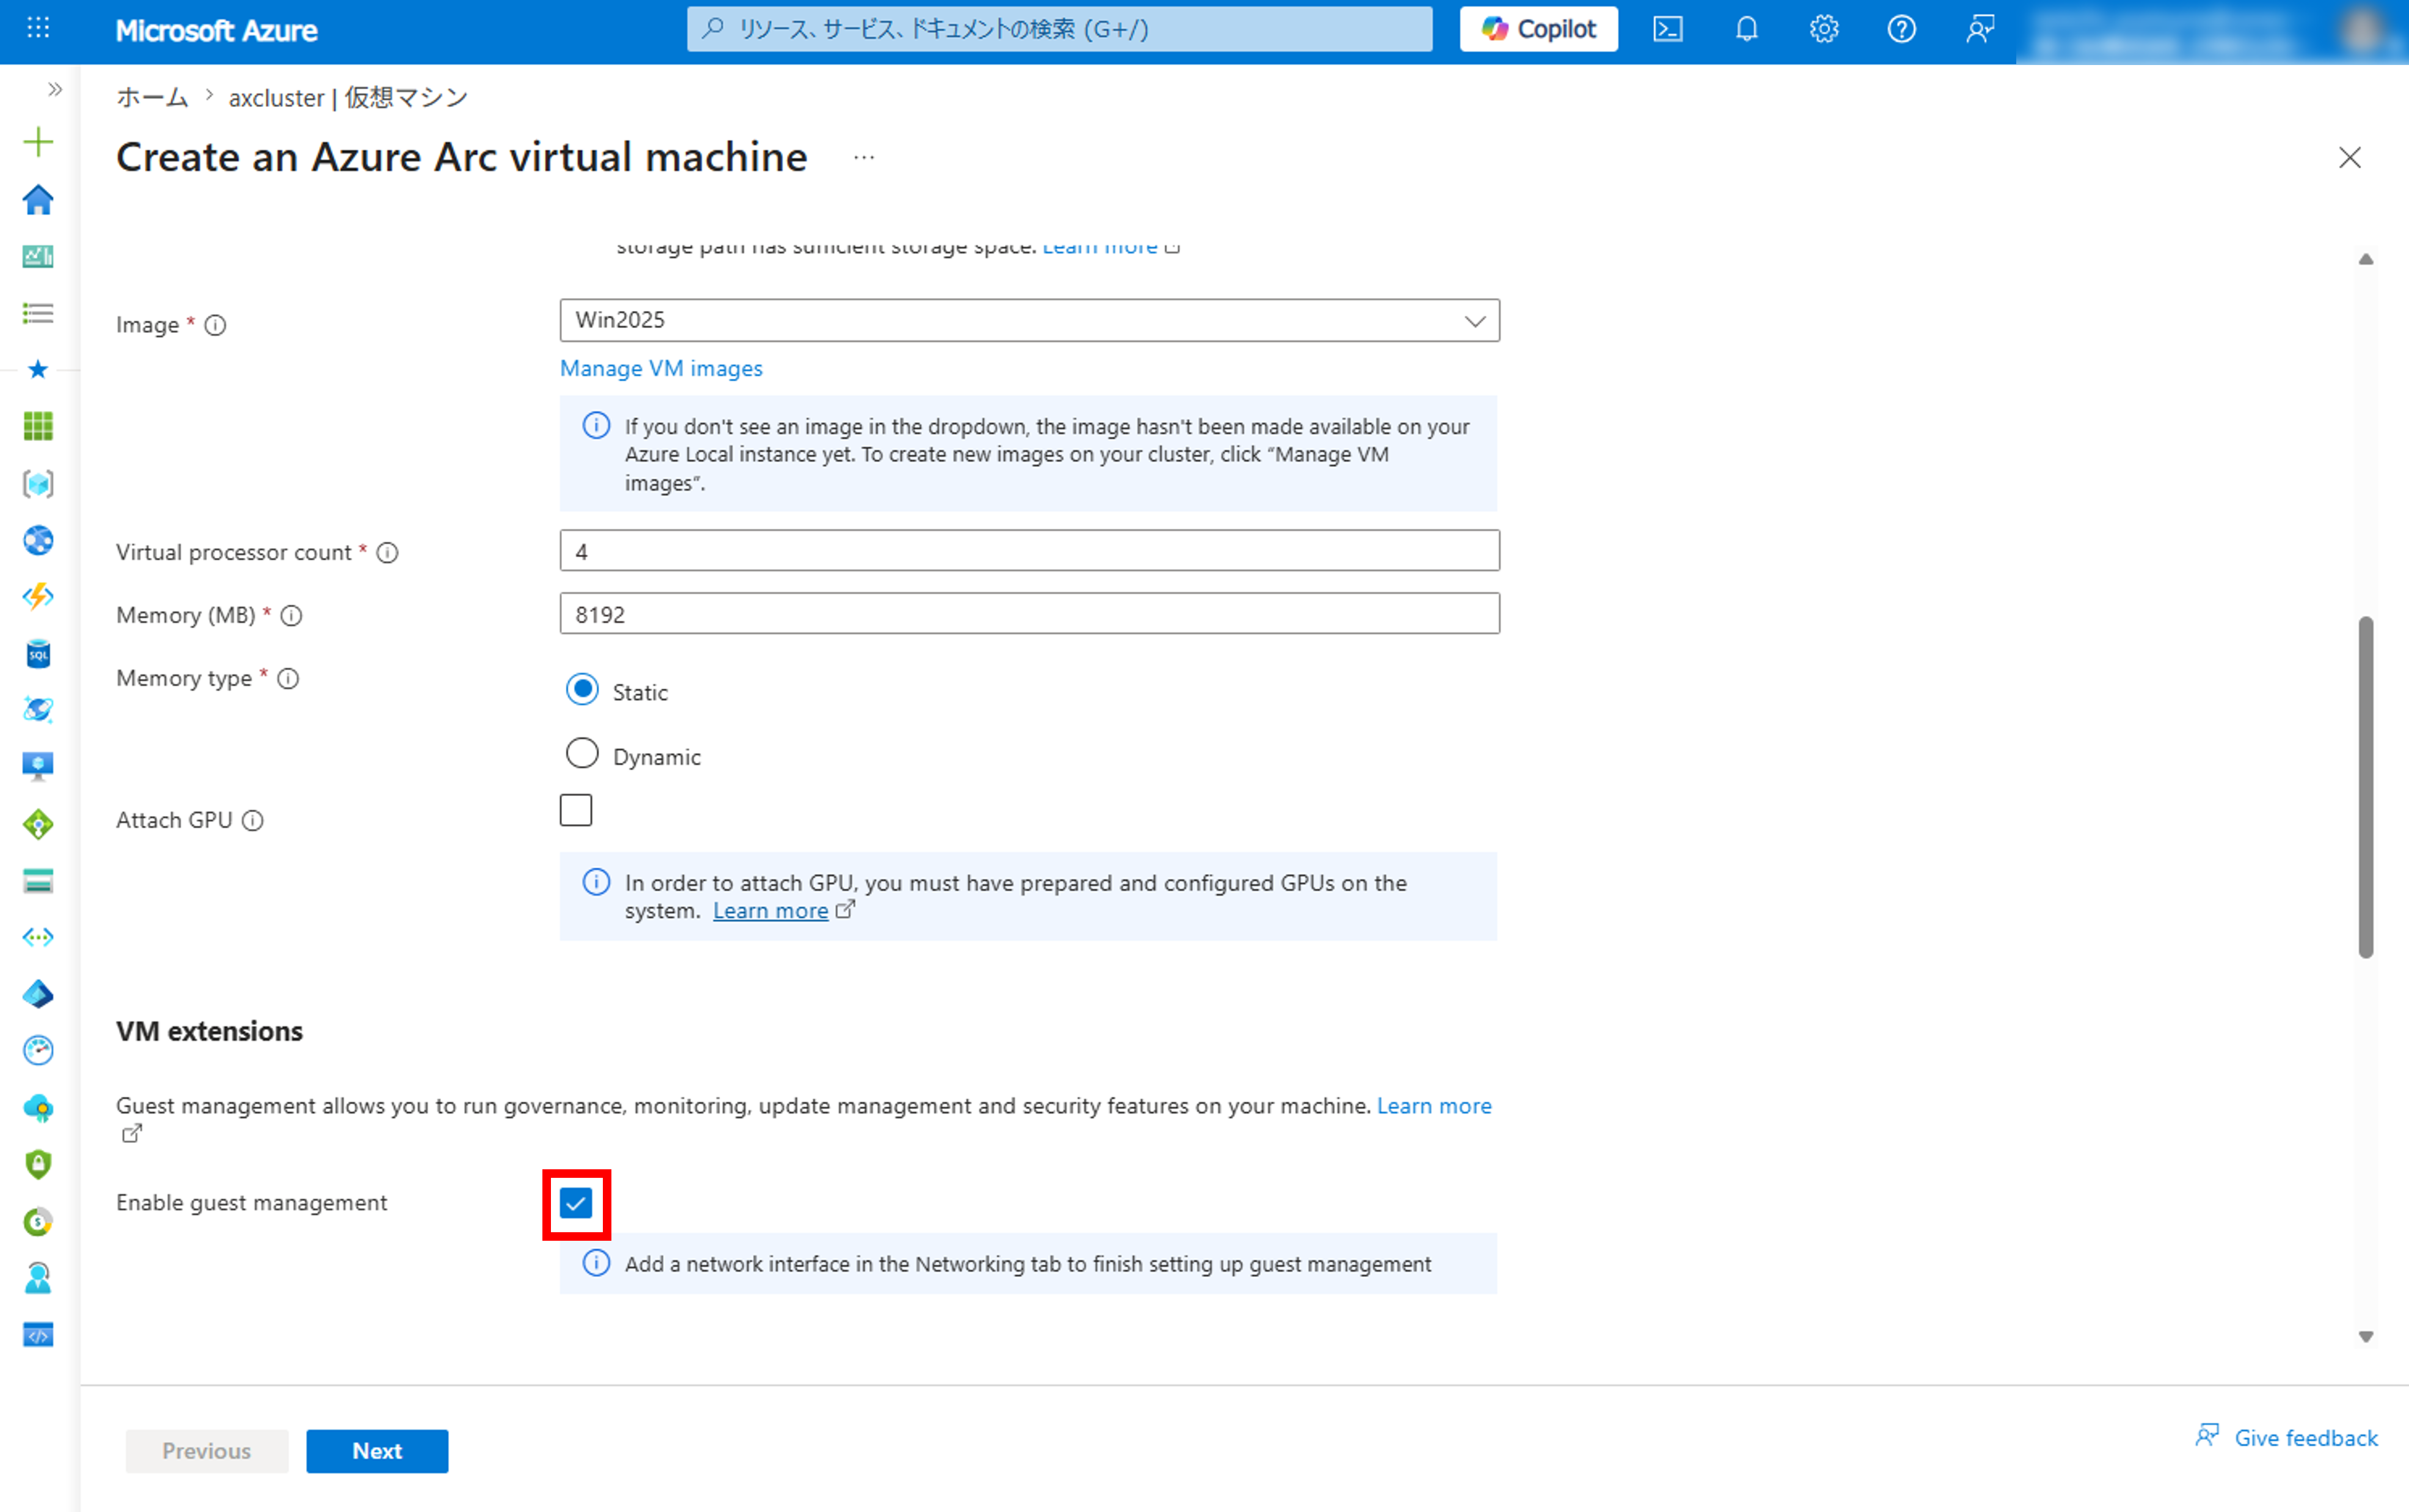
Task: Go to Home via the house icon
Action: point(38,199)
